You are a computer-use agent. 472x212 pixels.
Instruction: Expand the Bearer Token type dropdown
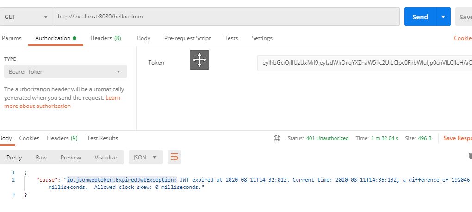65,72
